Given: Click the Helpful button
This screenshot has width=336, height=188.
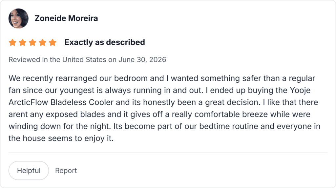Looking at the screenshot, I should (x=29, y=171).
